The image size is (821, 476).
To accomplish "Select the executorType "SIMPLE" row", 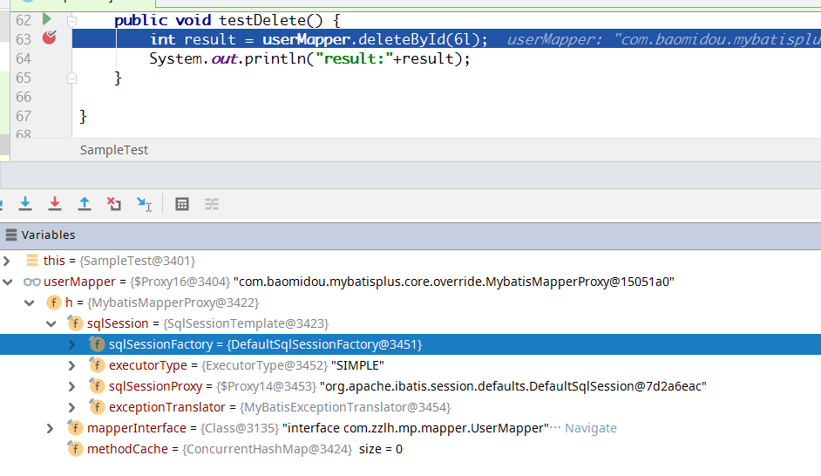I will pos(410,365).
